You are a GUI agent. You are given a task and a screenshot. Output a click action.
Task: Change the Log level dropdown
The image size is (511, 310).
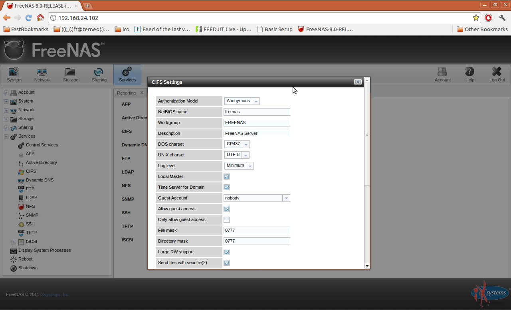(250, 166)
